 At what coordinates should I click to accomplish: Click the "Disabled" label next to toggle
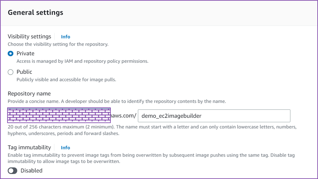tap(31, 171)
